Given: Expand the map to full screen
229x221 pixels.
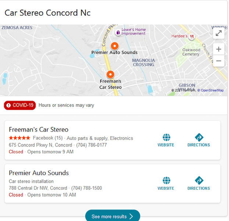Looking at the screenshot, I should [219, 33].
